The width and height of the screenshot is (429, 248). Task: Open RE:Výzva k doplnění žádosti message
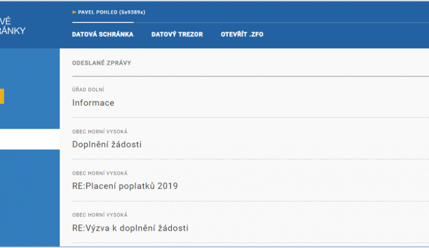(130, 228)
